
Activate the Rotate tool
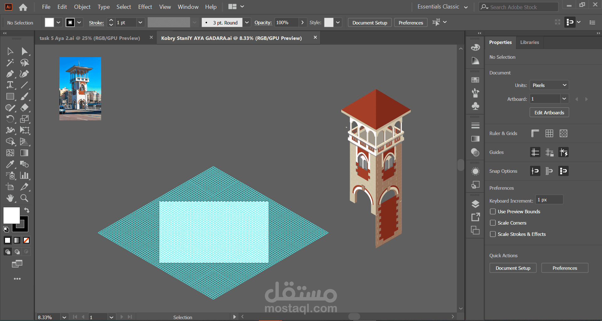[x=10, y=119]
